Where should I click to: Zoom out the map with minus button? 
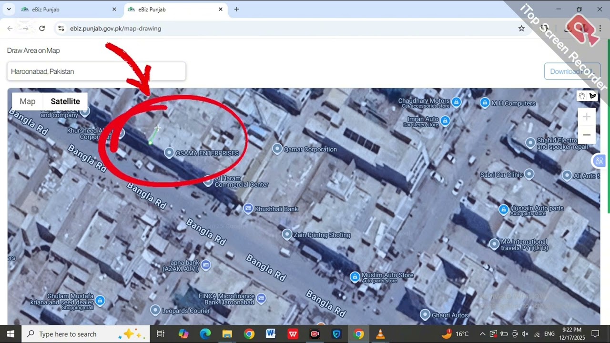[x=587, y=135]
